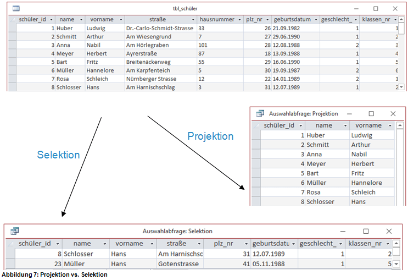Open the straße column filter dropdown in tbl_schüler

pyautogui.click(x=193, y=19)
